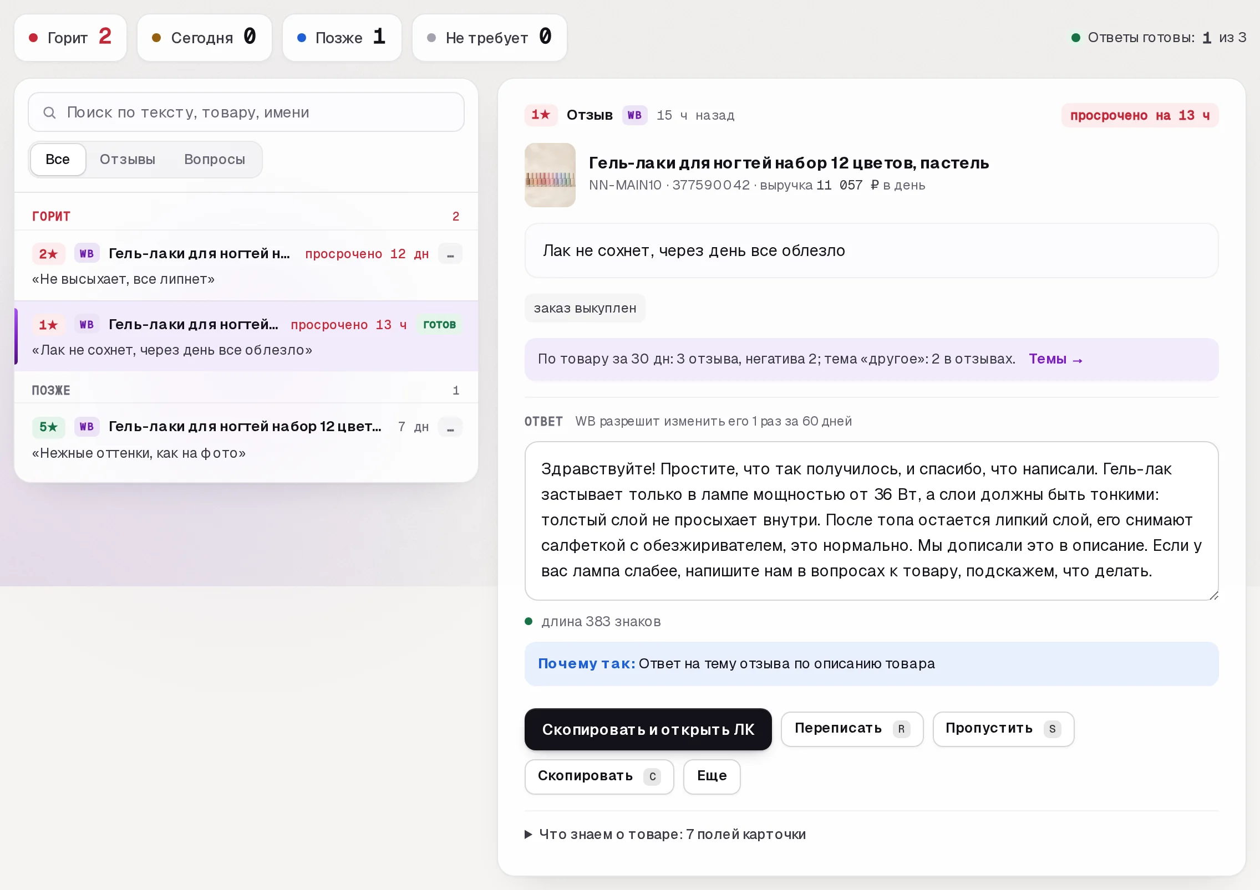
Task: Filter by Позже status chip
Action: (342, 38)
